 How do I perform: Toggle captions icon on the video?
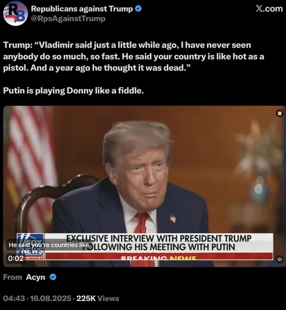[279, 113]
